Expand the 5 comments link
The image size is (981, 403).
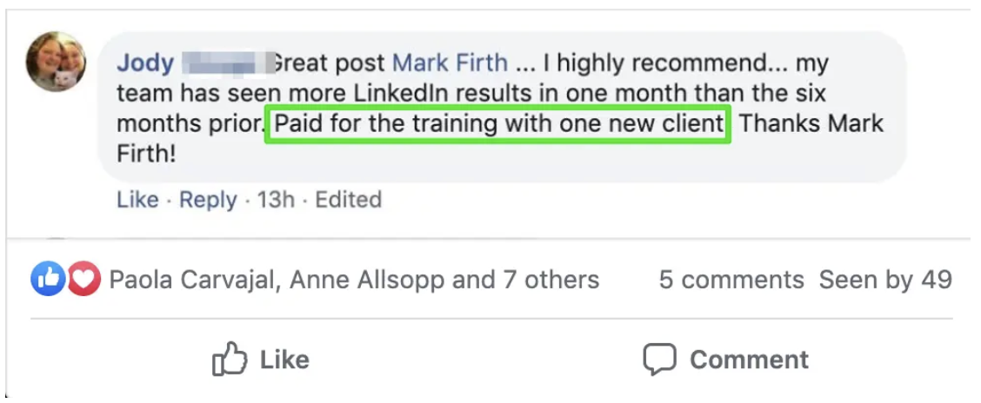click(x=731, y=280)
